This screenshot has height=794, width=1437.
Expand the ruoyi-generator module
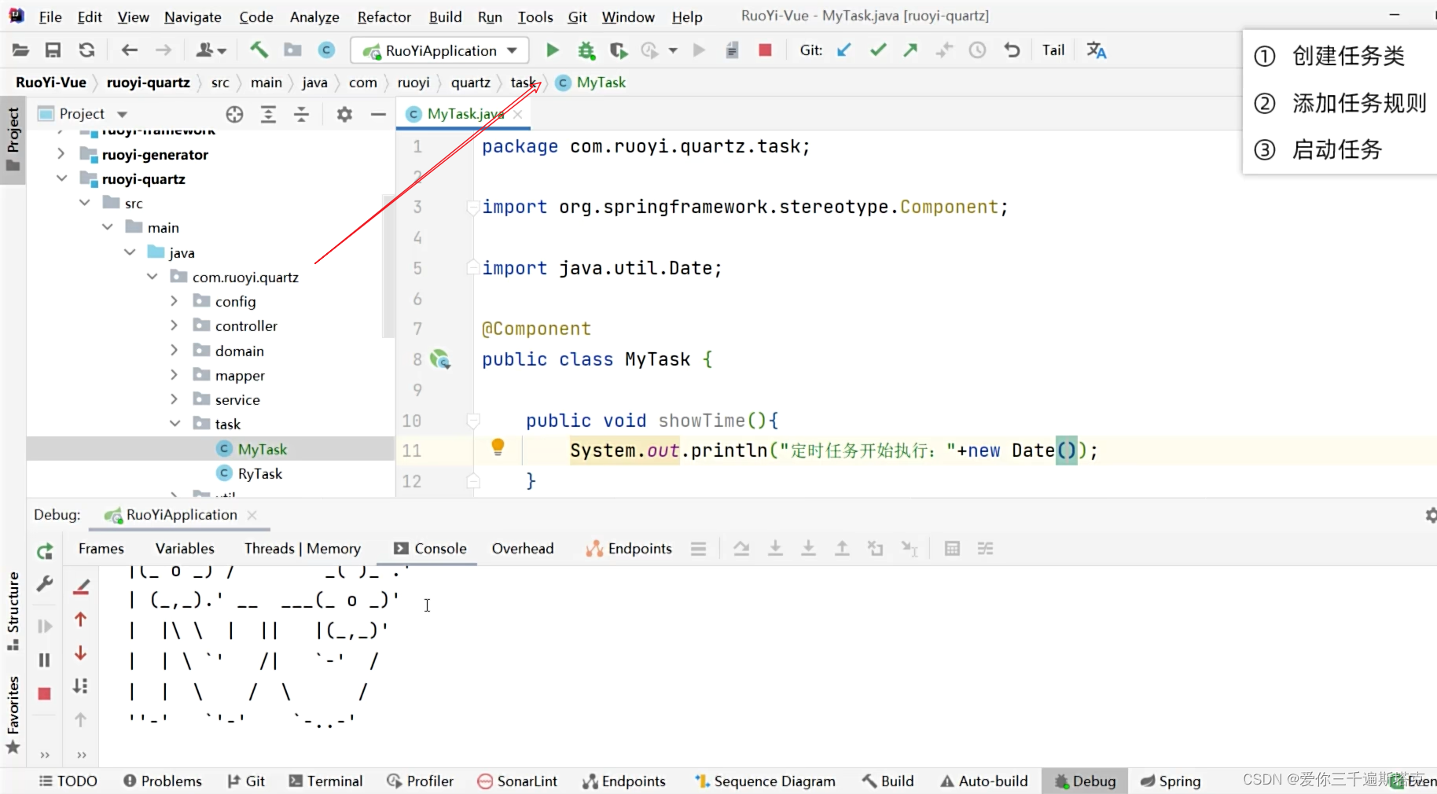[61, 154]
